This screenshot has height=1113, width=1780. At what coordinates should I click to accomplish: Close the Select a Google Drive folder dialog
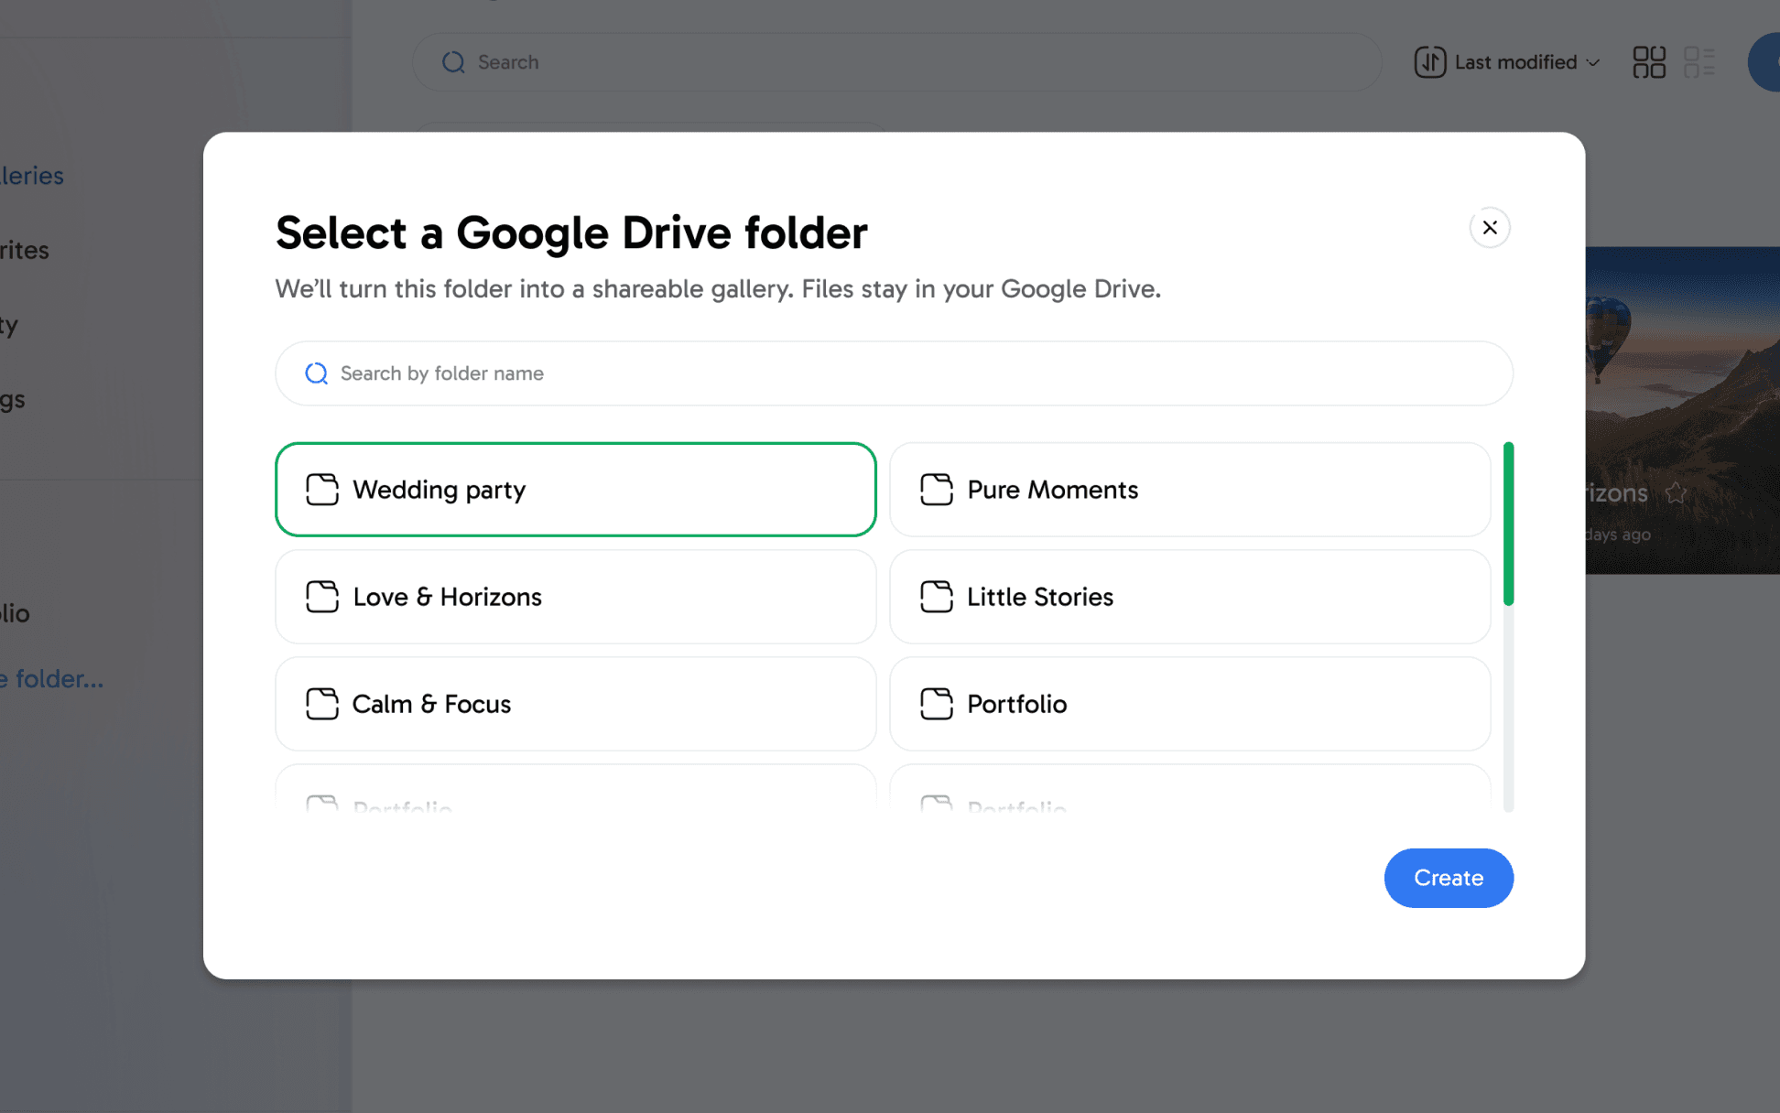tap(1489, 227)
